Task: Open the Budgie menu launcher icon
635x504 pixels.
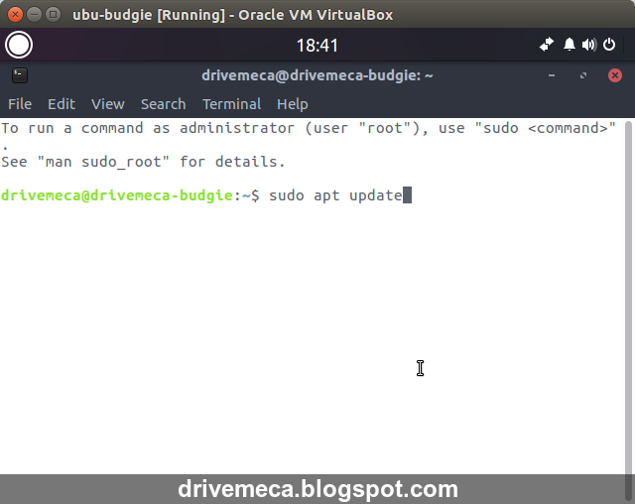Action: (x=19, y=45)
